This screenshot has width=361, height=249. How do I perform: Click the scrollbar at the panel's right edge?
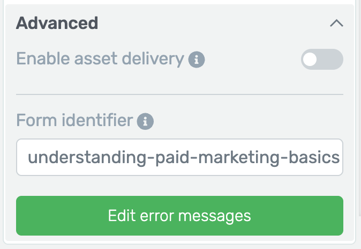pos(360,108)
